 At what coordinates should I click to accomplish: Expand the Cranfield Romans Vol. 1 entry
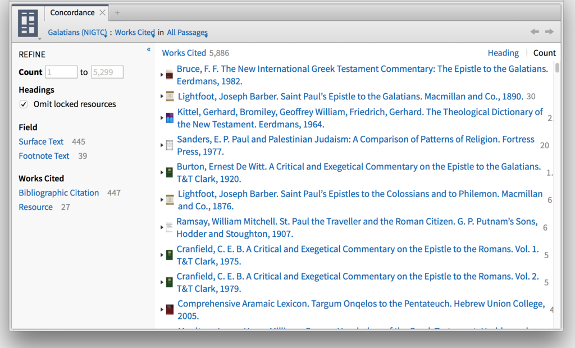point(162,255)
